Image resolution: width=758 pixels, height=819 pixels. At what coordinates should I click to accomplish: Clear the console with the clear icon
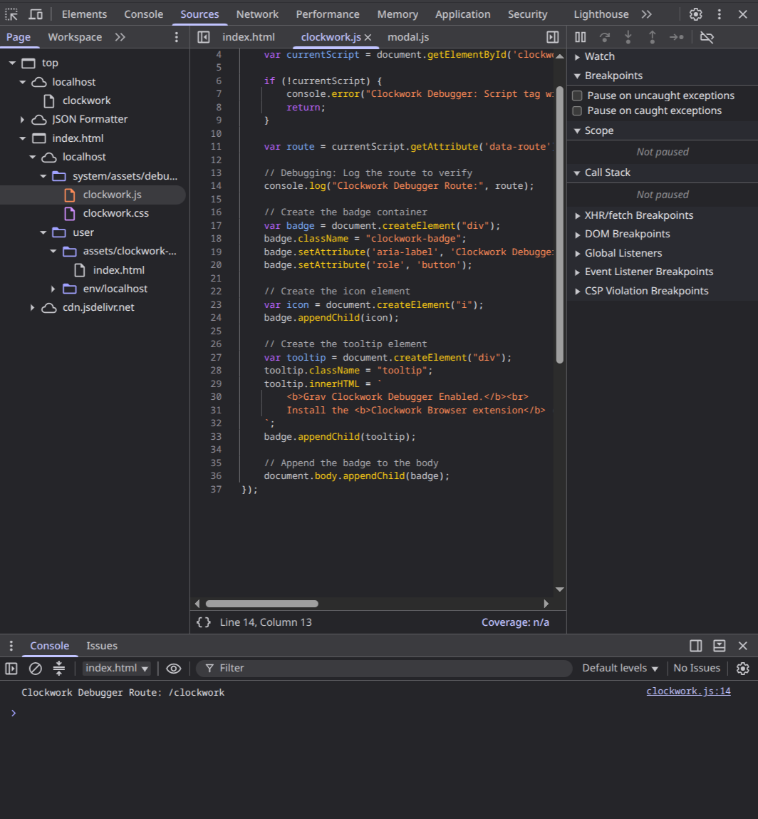coord(36,668)
